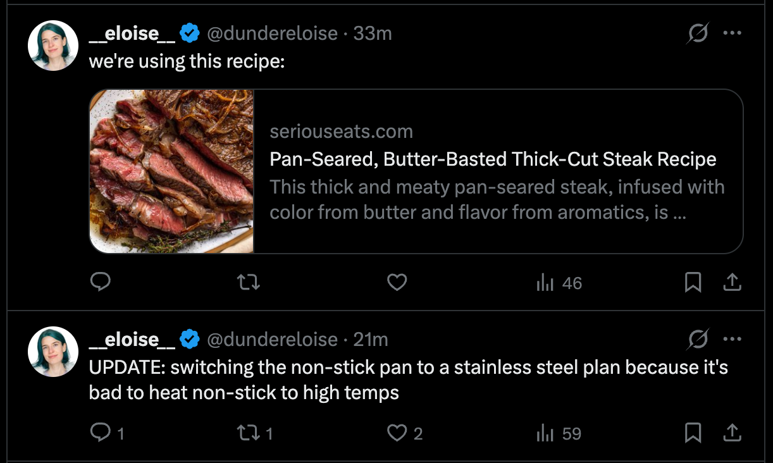
Task: Open the Pan-Seared Butter-Basted Steak recipe link
Action: 493,159
